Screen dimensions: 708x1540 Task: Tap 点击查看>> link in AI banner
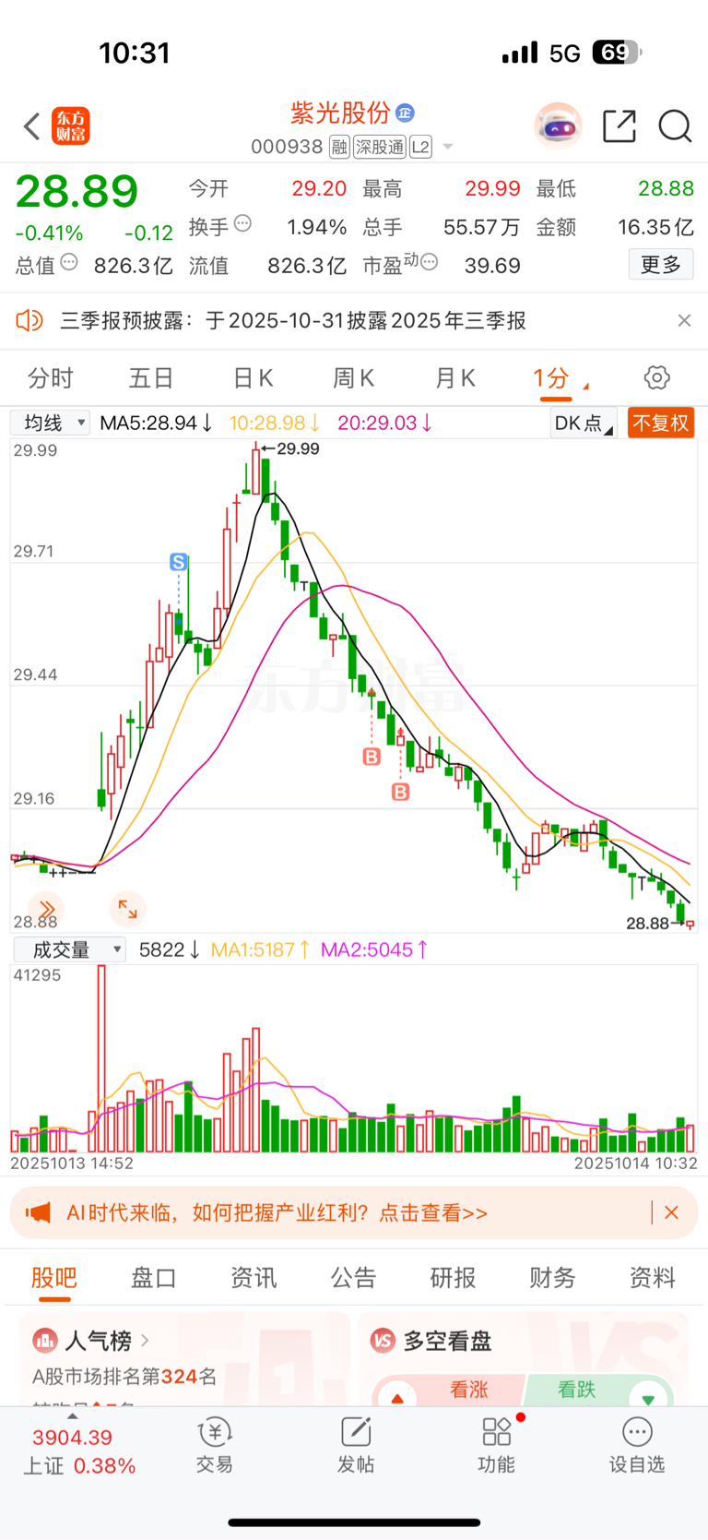tap(432, 1212)
